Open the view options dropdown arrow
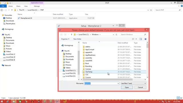Screen dimensions: 183x103 (x=136, y=39)
